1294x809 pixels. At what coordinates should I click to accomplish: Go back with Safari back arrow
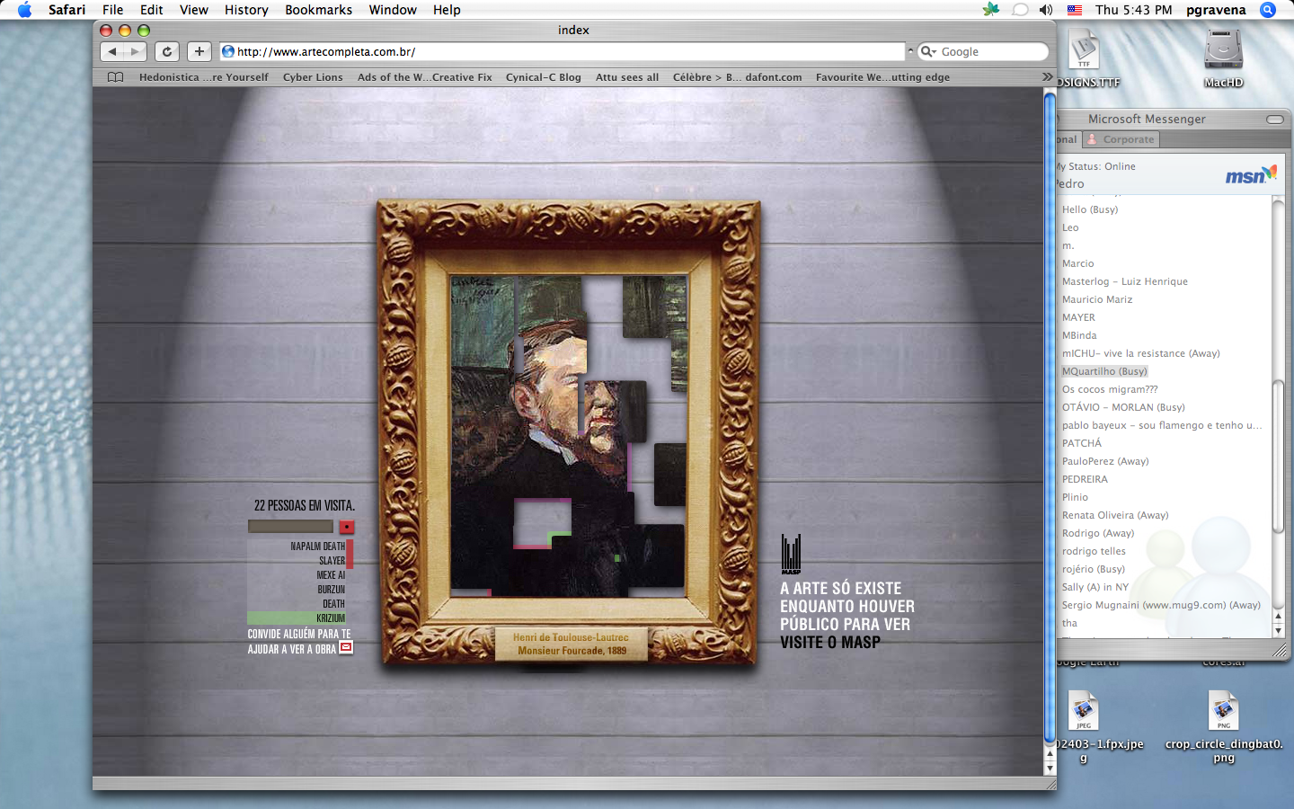pos(111,52)
